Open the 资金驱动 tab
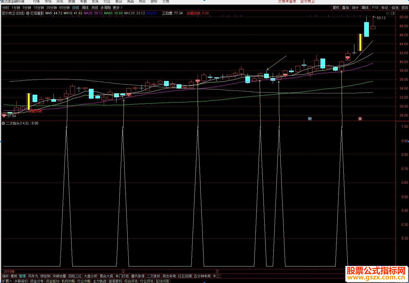Viewport: 409px width, 283px height. [52, 281]
